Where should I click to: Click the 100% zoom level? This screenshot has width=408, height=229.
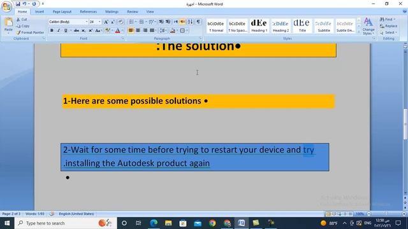coord(360,214)
